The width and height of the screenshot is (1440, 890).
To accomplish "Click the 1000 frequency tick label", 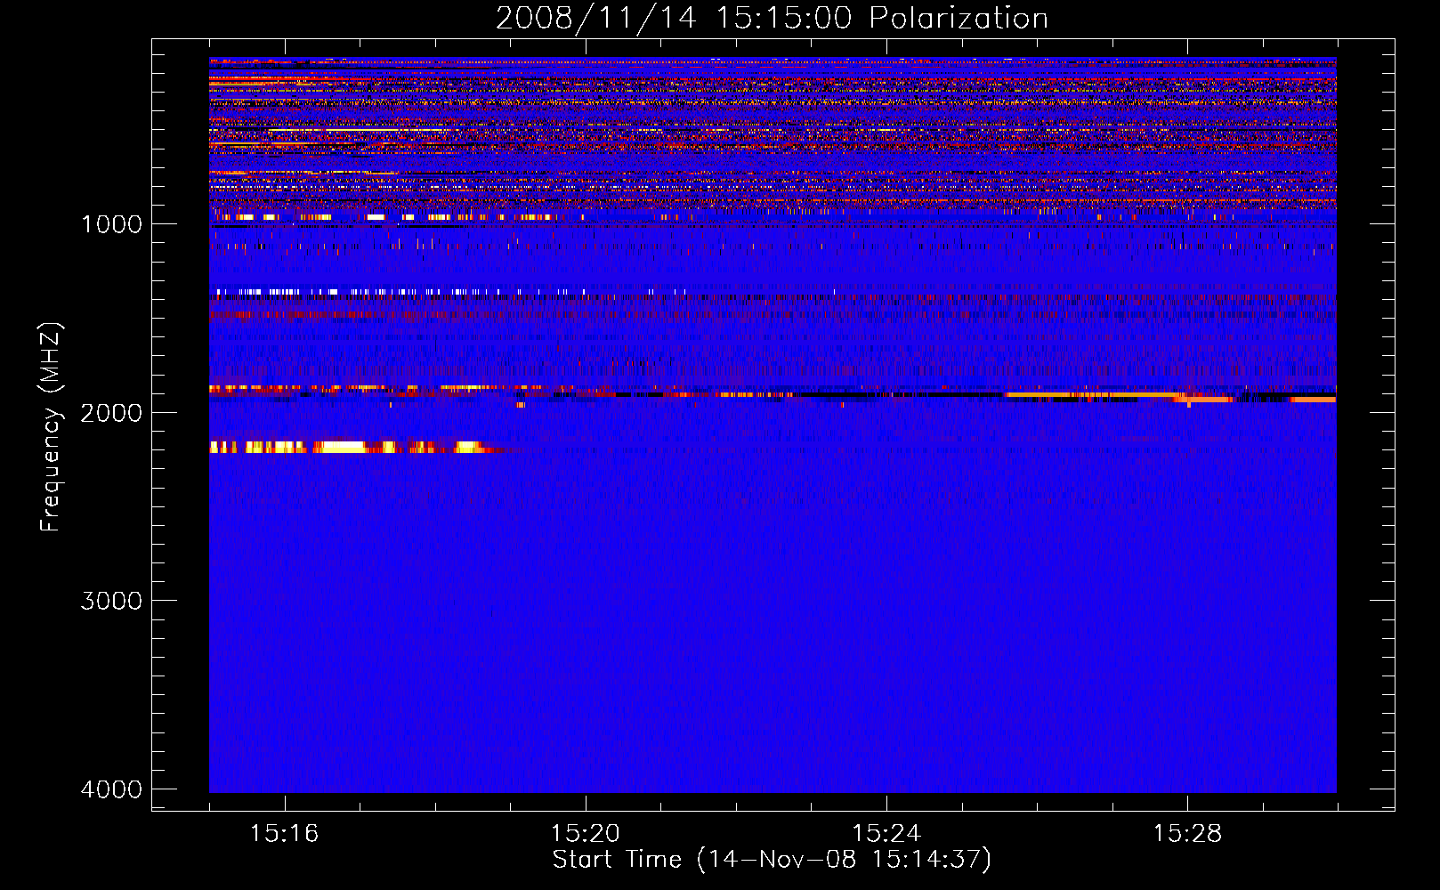I will coord(111,224).
